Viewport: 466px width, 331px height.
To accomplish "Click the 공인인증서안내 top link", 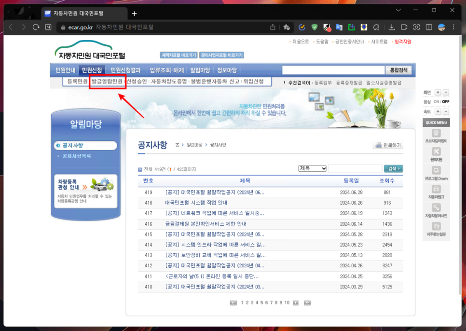I will [x=349, y=42].
